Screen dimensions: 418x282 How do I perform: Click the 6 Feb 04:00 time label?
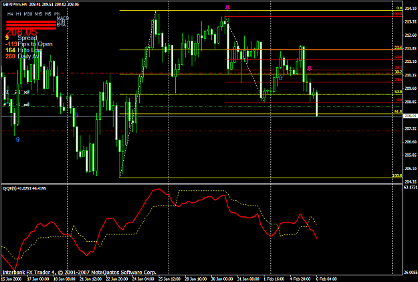pyautogui.click(x=326, y=279)
